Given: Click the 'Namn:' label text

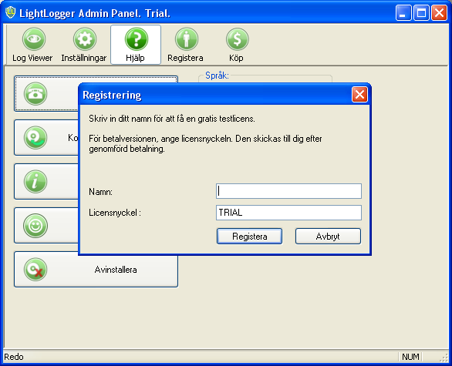Looking at the screenshot, I should pos(100,192).
